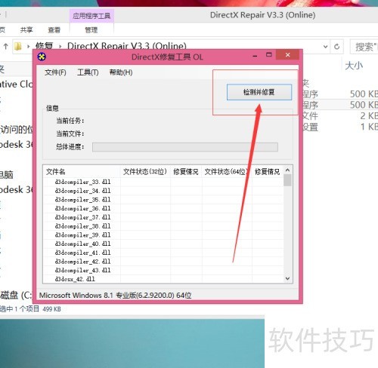
Task: Click the 文件状态(64位) column header
Action: coord(226,172)
